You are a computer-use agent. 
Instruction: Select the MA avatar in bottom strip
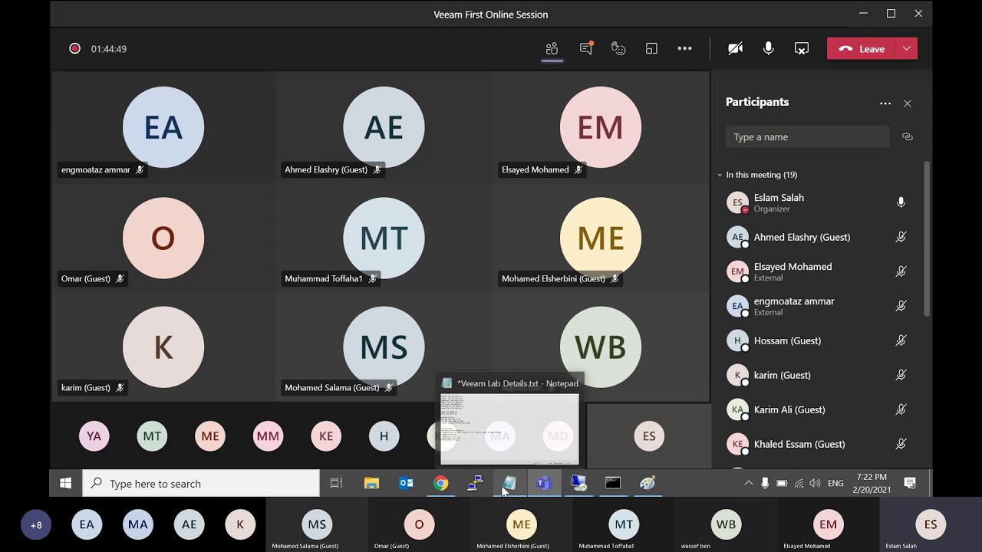[138, 525]
